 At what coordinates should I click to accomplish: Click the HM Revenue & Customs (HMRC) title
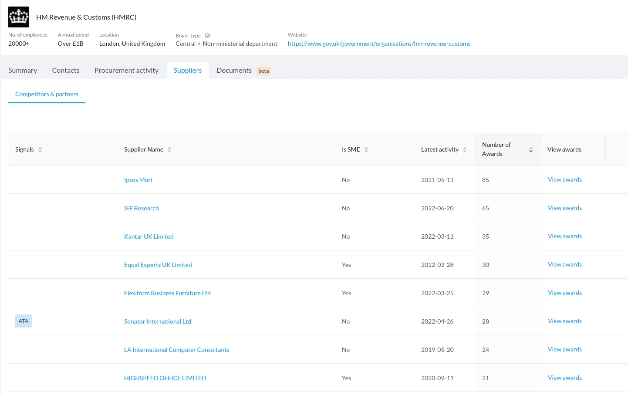(x=86, y=17)
